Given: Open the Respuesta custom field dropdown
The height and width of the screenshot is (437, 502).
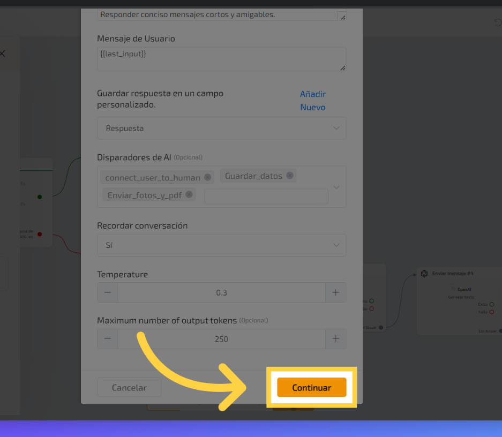Looking at the screenshot, I should (221, 129).
